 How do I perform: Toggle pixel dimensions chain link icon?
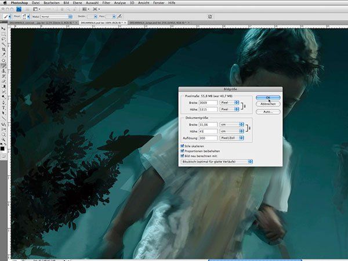tap(245, 106)
